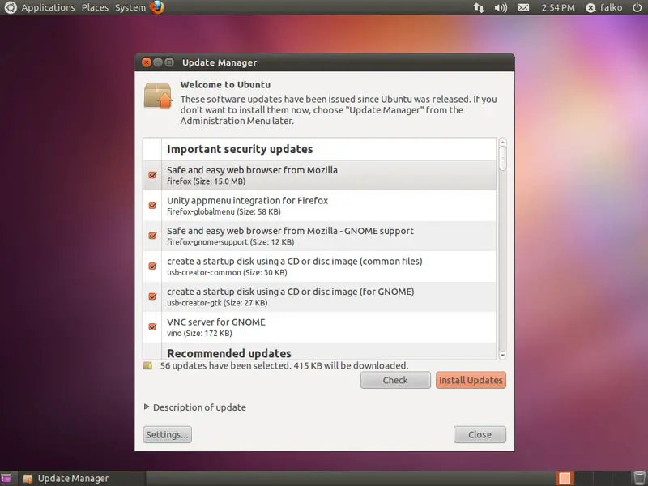This screenshot has width=648, height=486.
Task: Click the 'Recommended updates' header
Action: coord(229,353)
